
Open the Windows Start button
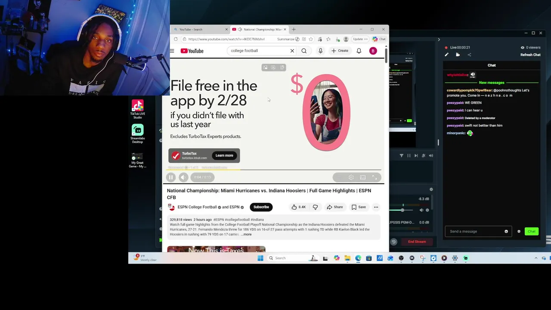coord(260,258)
